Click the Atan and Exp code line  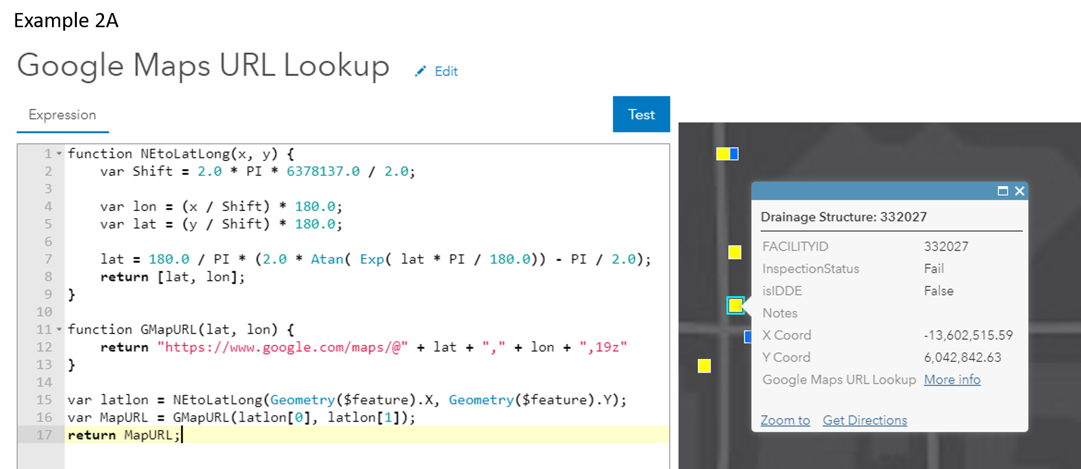click(x=375, y=259)
